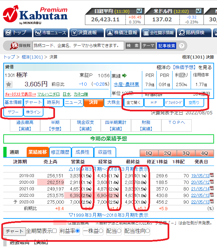217x249 pixels.
Task: Switch to the チャート tab
Action: (33, 102)
